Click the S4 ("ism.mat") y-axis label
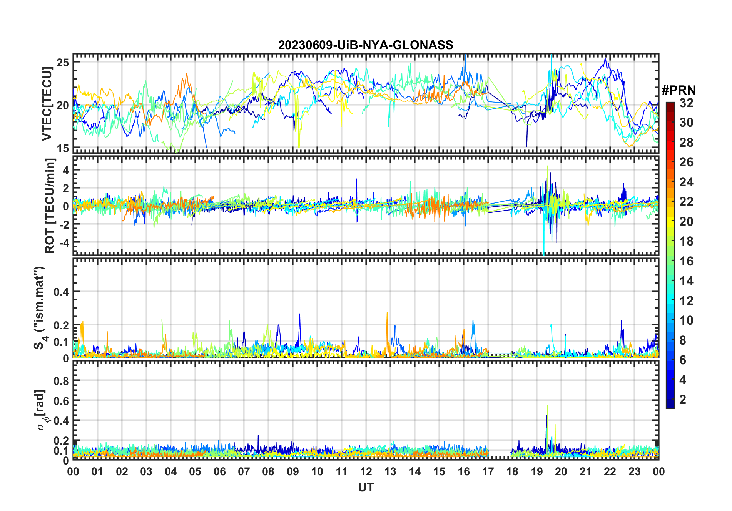Viewport: 732px width, 511px height. click(x=40, y=308)
